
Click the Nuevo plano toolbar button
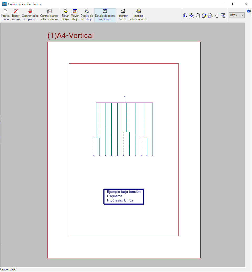[5, 15]
